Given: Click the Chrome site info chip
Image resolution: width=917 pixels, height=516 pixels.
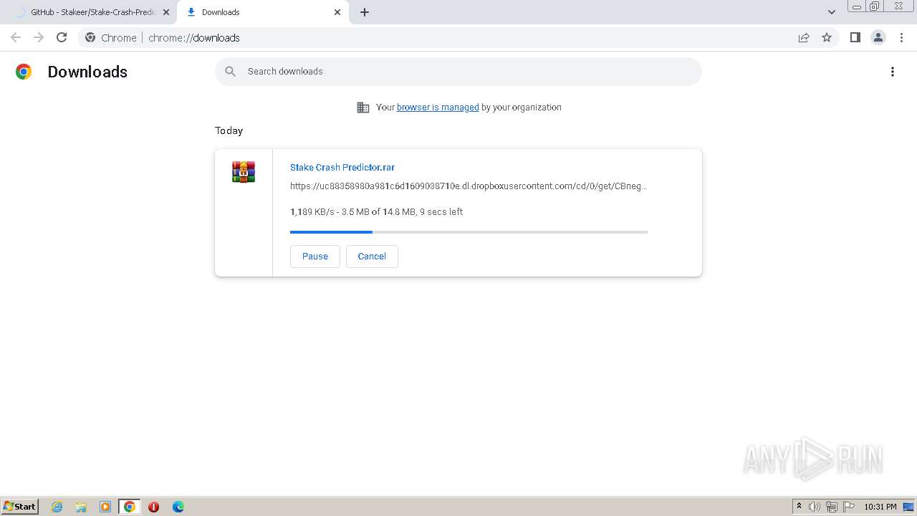Looking at the screenshot, I should tap(111, 37).
